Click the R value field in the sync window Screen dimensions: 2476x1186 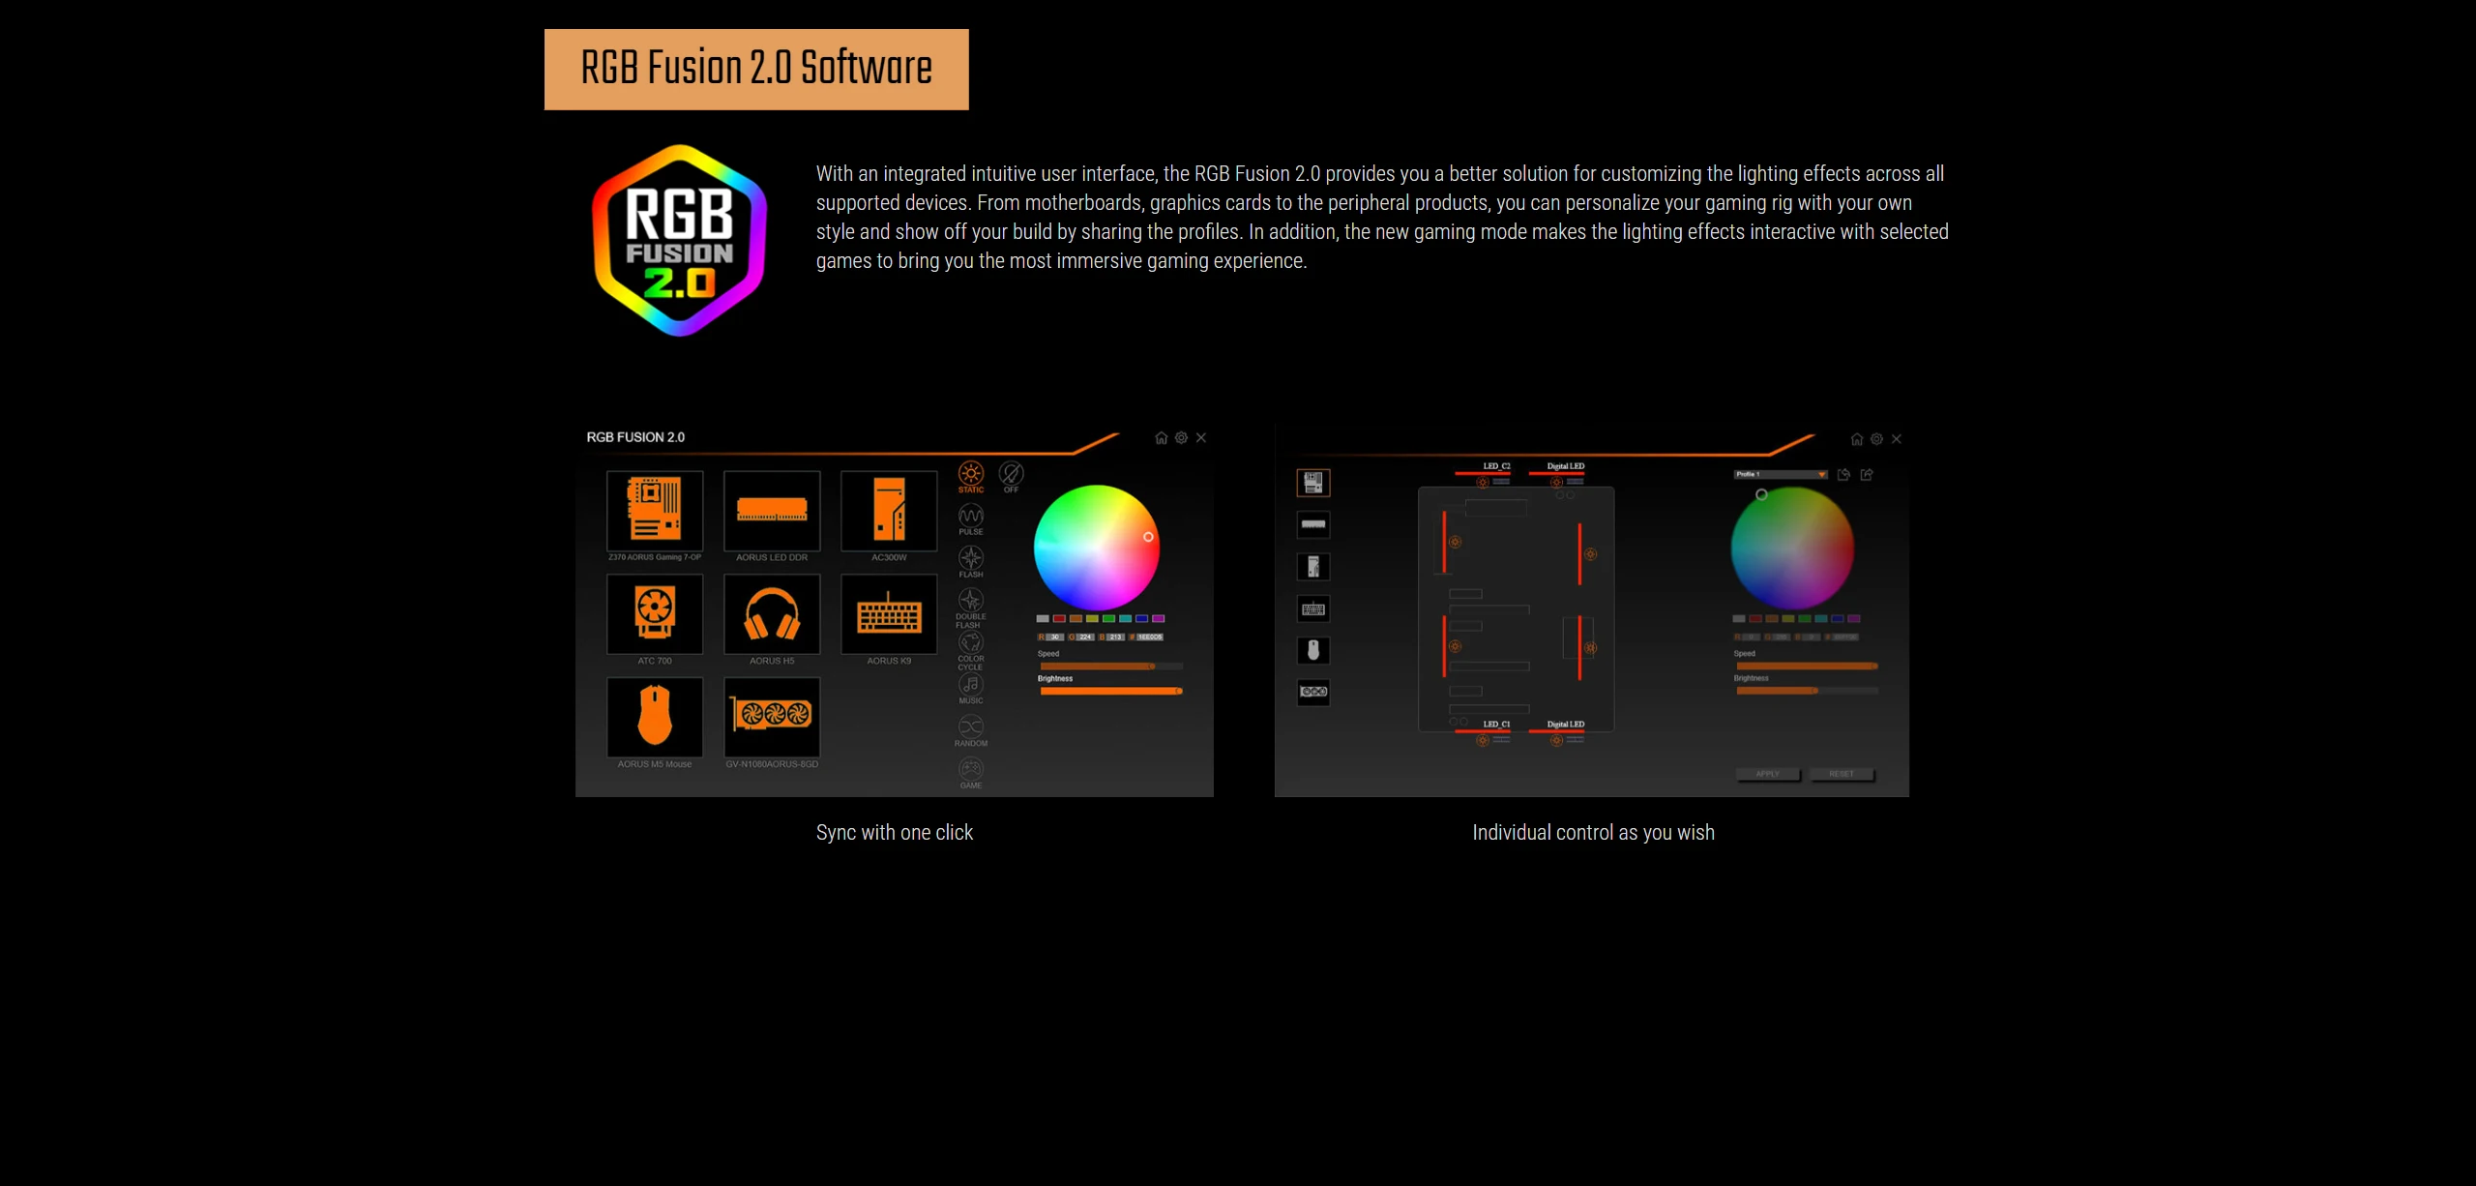click(x=1056, y=637)
